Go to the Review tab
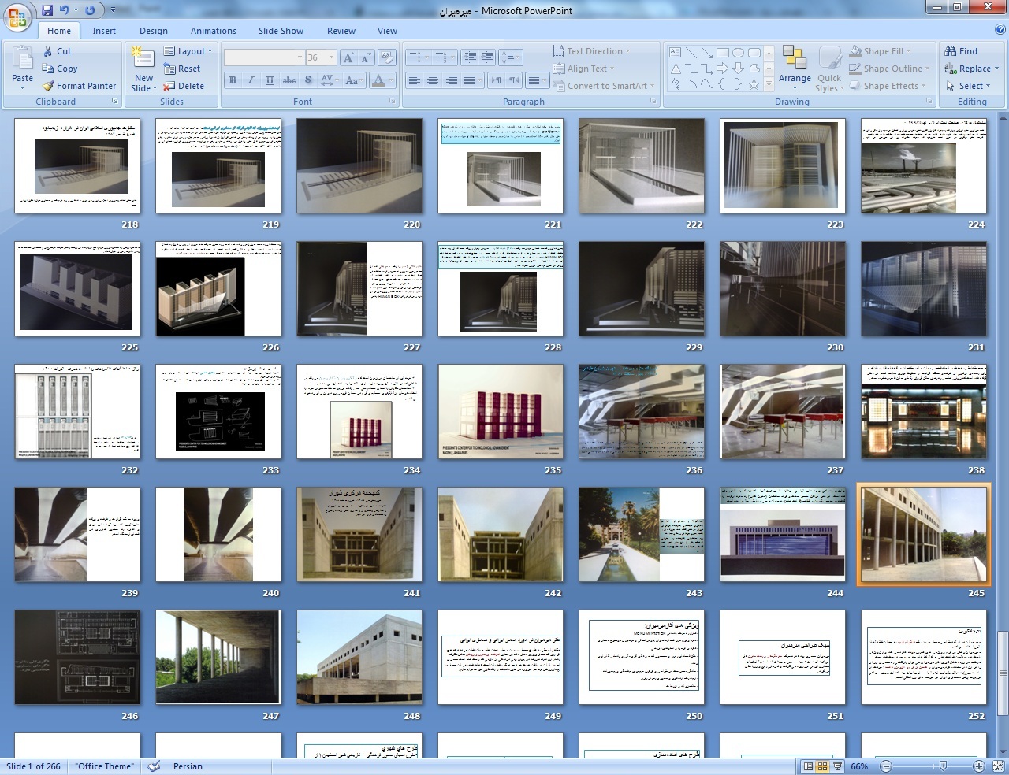This screenshot has width=1009, height=775. click(341, 31)
